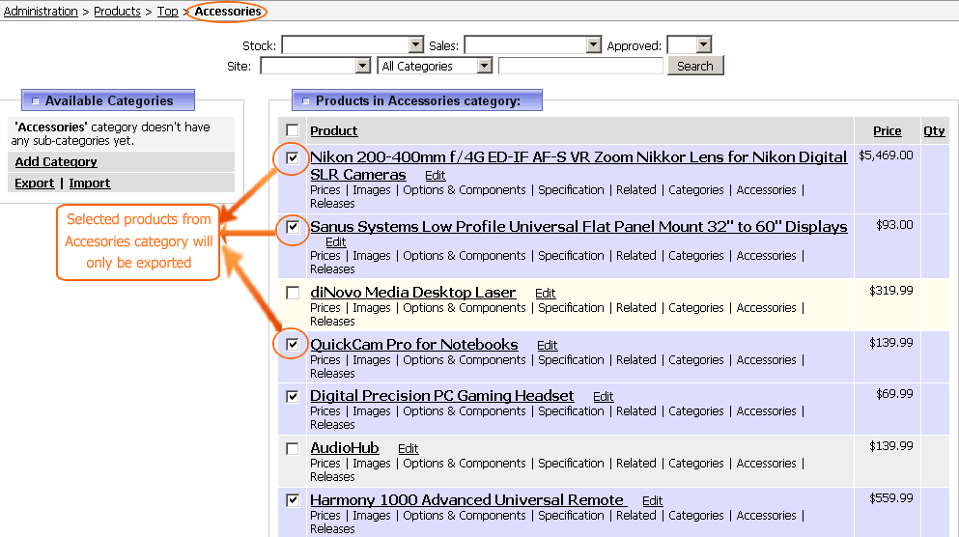Check the AudioHub product checkbox
Viewport: 959px width, 537px height.
pos(293,448)
